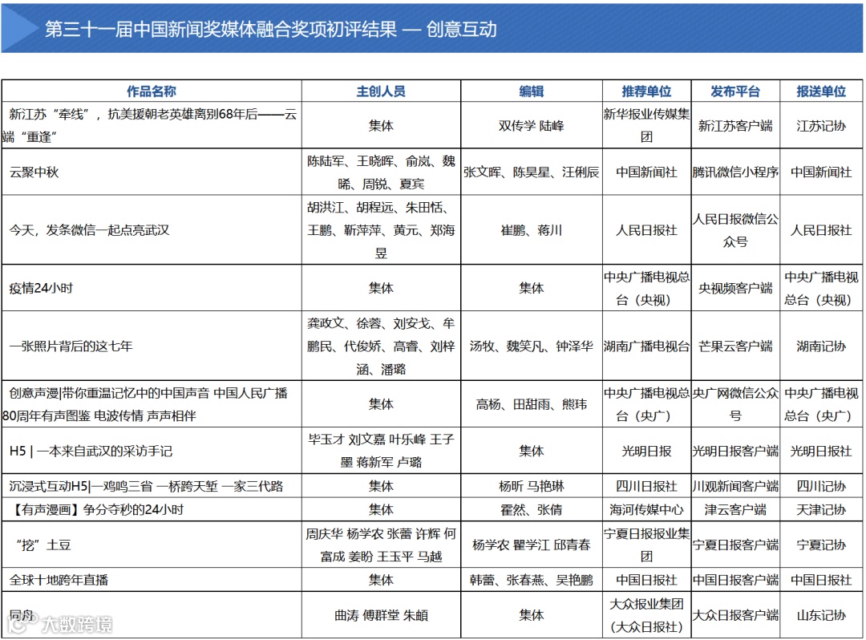
Task: Click 津云客户端 platform cell
Action: (735, 509)
